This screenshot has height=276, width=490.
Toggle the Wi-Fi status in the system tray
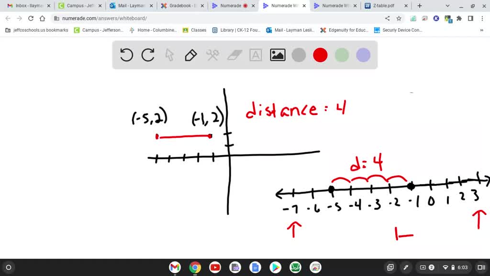click(x=445, y=267)
